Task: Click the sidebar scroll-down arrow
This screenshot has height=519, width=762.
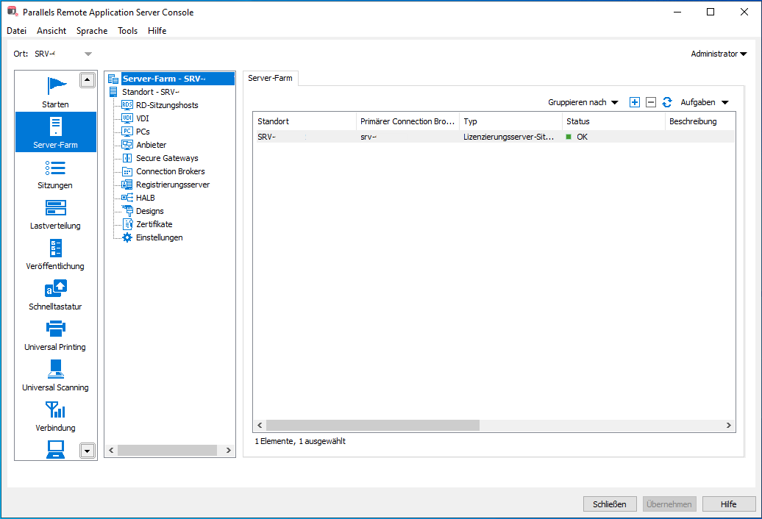Action: 87,451
